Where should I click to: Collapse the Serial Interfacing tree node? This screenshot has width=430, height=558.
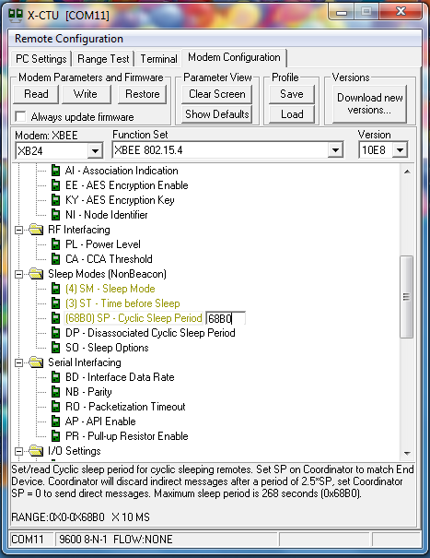pos(18,362)
